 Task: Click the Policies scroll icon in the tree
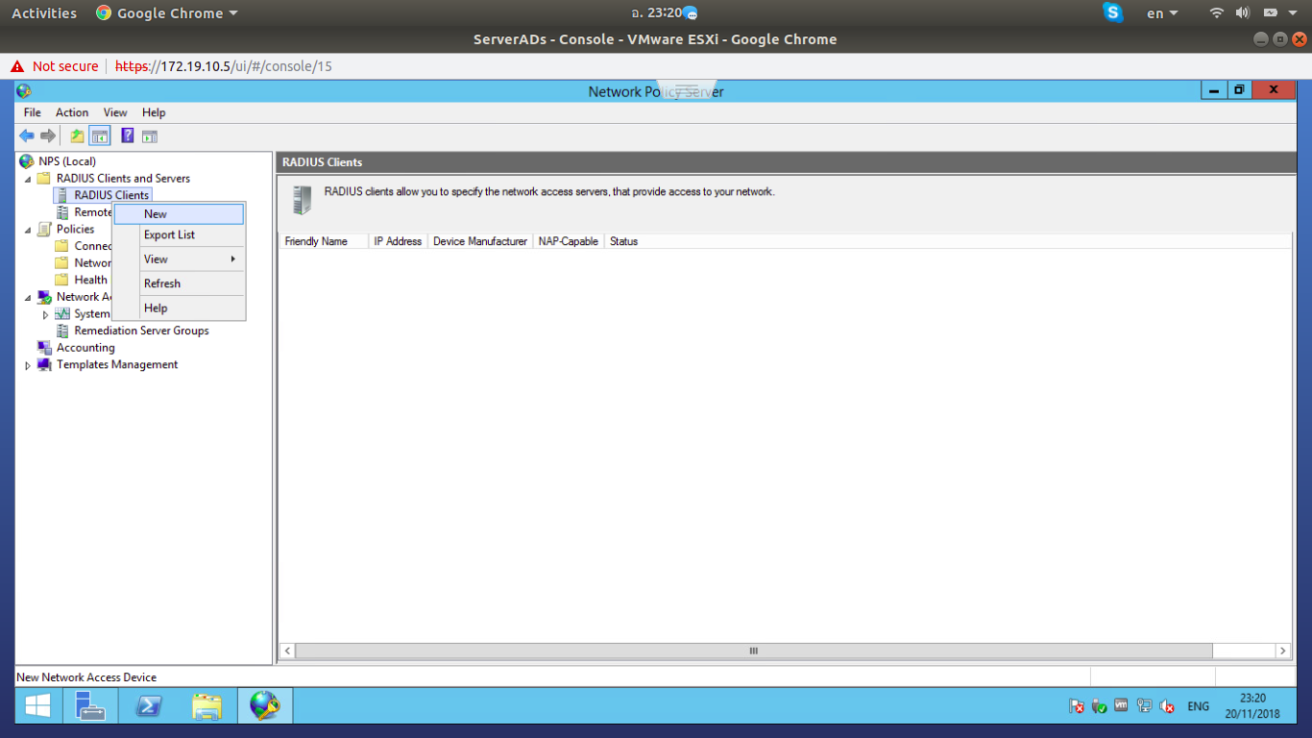44,229
